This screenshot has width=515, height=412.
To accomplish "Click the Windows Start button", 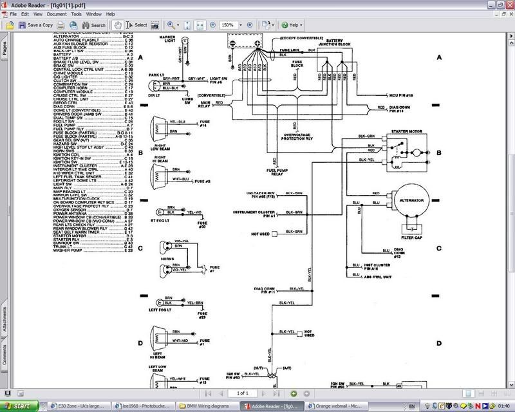I will click(x=18, y=406).
